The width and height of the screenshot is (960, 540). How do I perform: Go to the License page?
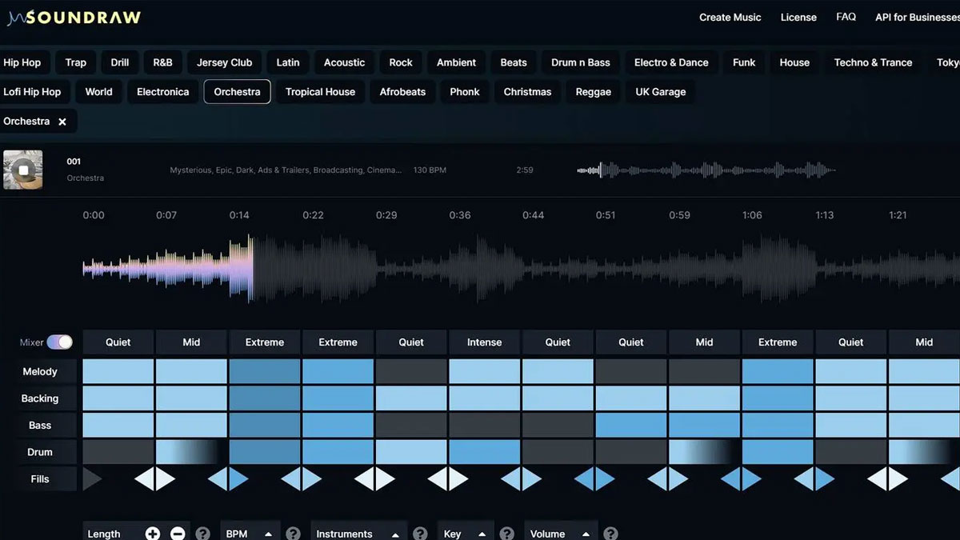(x=798, y=17)
